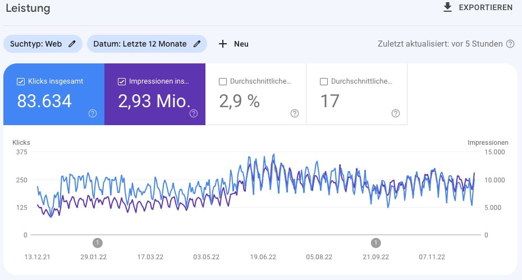Click pencil icon in Datum filter chip
Viewport: 522px width, 280px height.
pos(196,44)
